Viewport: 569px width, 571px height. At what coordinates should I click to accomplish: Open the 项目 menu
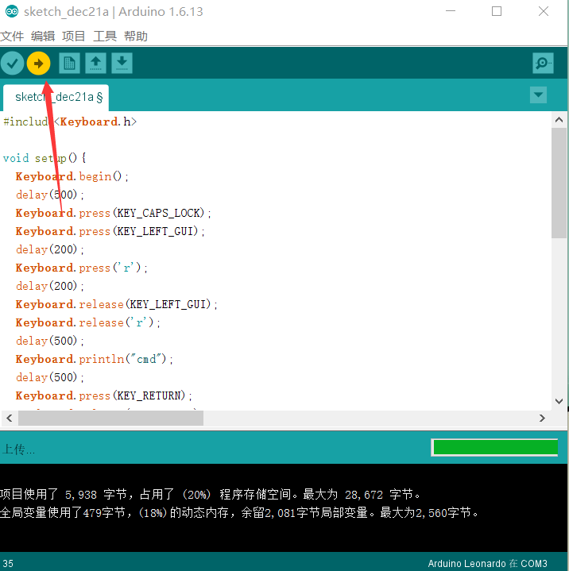coord(74,36)
